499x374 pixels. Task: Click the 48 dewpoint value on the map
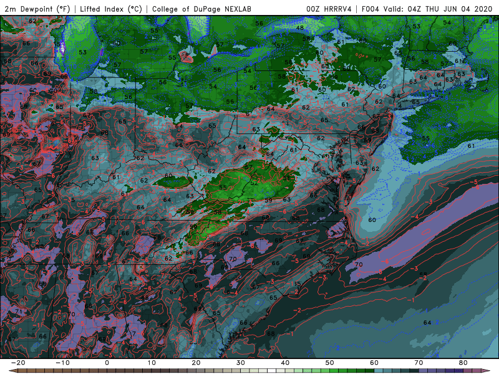(x=300, y=28)
